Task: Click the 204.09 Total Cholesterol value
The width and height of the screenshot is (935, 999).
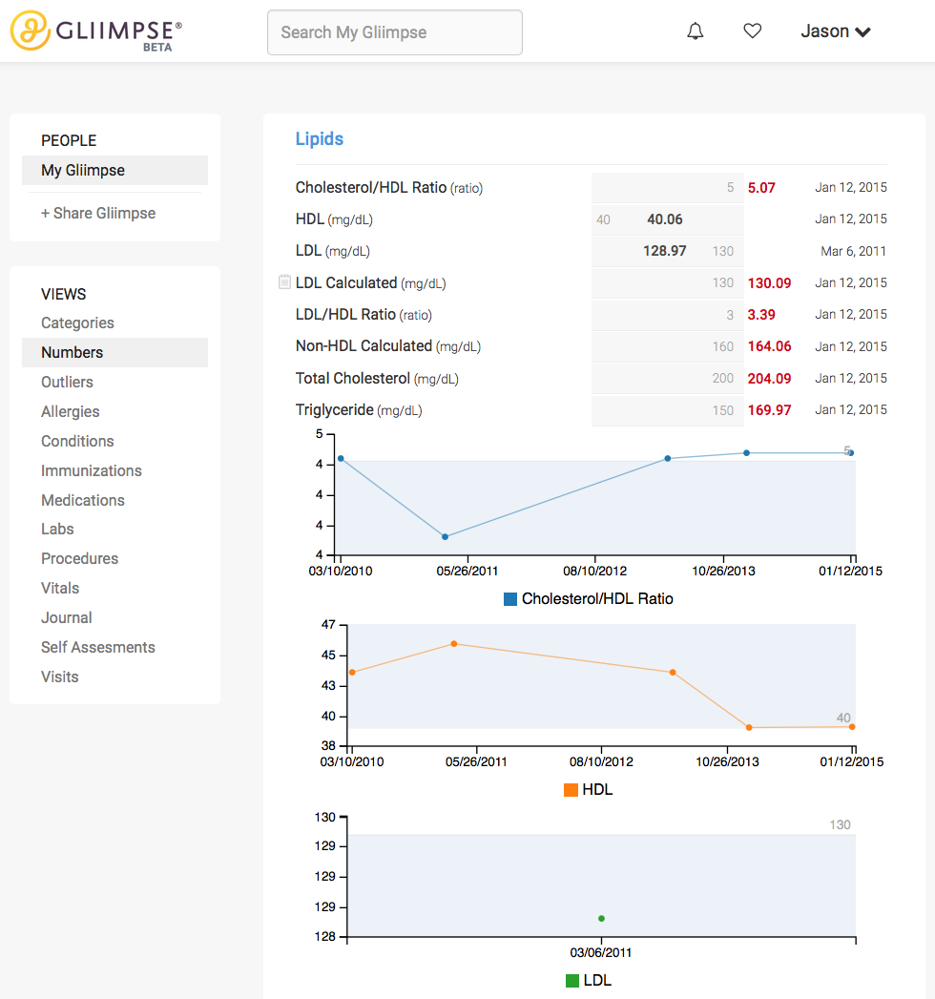Action: tap(769, 379)
